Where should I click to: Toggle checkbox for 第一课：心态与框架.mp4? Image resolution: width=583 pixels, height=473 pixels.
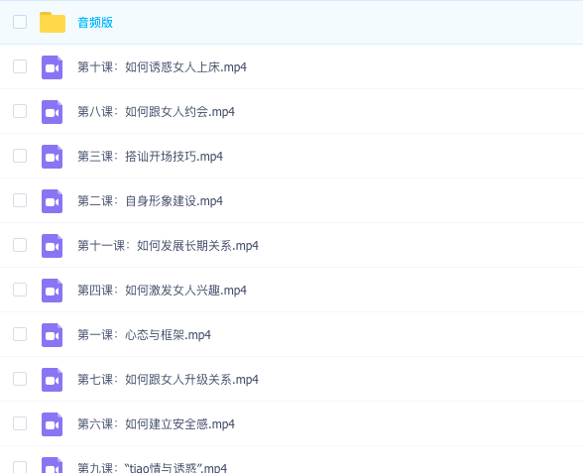click(20, 334)
